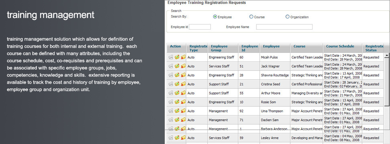Click the approve icon in Arthur Moore's row
This screenshot has height=144, width=390.
pyautogui.click(x=177, y=93)
